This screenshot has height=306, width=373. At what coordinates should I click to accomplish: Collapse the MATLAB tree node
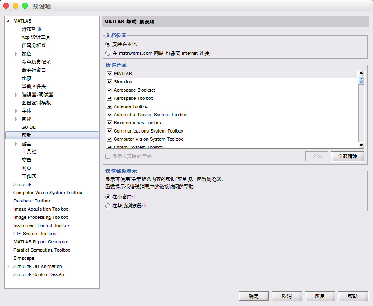[x=8, y=21]
